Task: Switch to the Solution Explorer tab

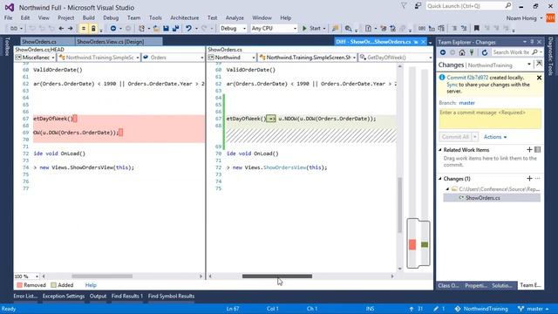Action: pyautogui.click(x=502, y=285)
